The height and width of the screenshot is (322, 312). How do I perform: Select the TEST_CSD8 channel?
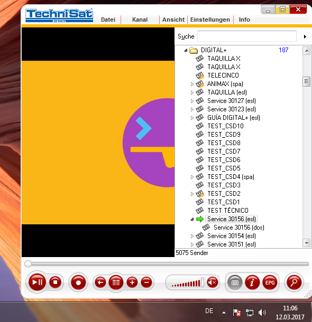[224, 143]
